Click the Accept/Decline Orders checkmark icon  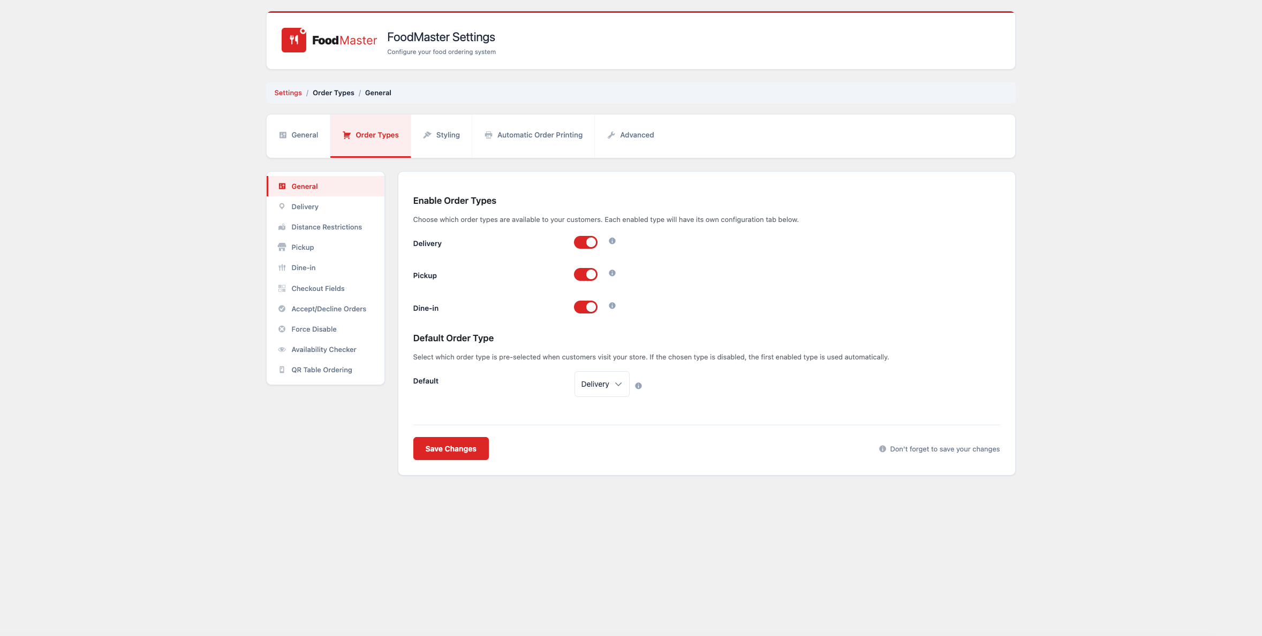tap(282, 309)
